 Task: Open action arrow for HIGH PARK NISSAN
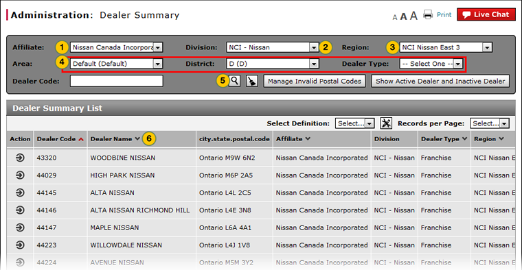click(x=20, y=175)
